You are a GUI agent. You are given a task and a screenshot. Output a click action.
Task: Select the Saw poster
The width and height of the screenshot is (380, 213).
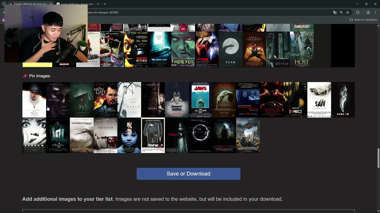pos(319,100)
